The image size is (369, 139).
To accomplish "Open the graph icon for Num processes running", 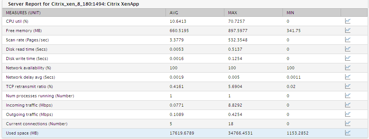I will click(348, 95).
